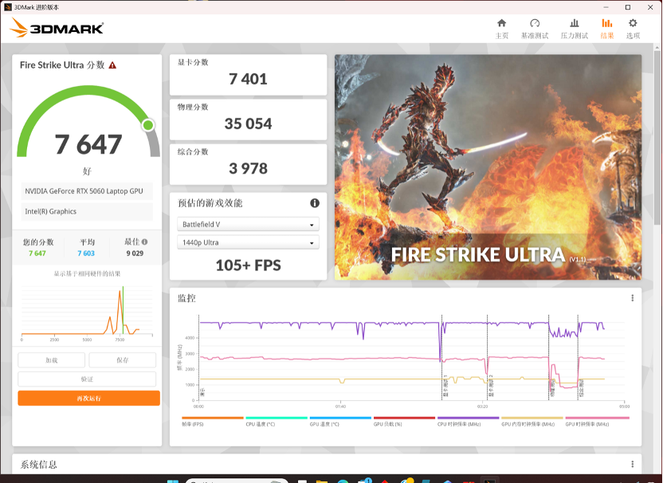Go to the 主页 home icon

501,23
